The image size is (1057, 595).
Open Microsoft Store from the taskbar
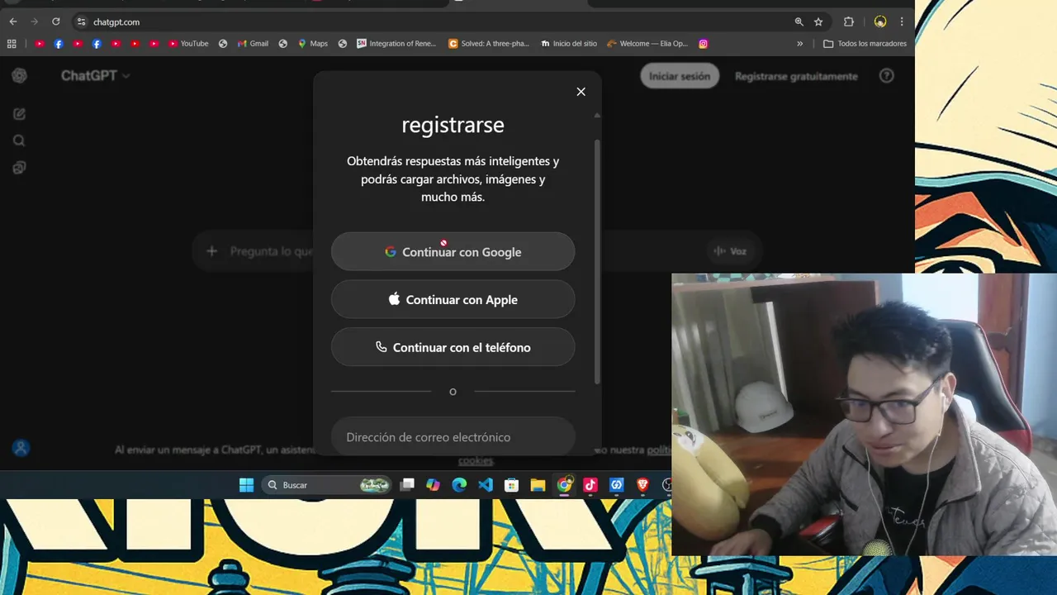(512, 485)
